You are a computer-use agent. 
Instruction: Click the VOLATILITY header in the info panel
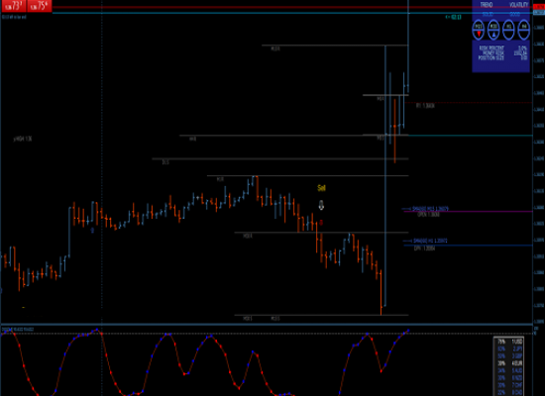(518, 5)
